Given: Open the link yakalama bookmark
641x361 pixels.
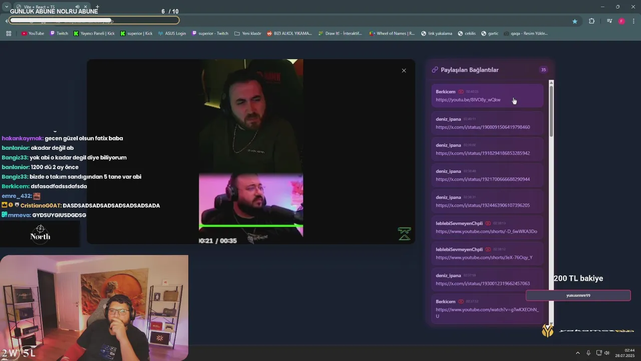Looking at the screenshot, I should coord(437,34).
